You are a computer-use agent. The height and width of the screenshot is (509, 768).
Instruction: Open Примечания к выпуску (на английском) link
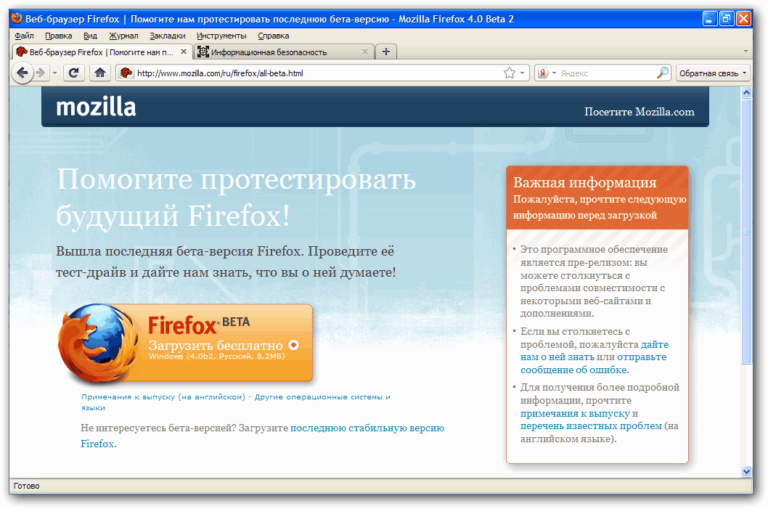click(x=163, y=396)
